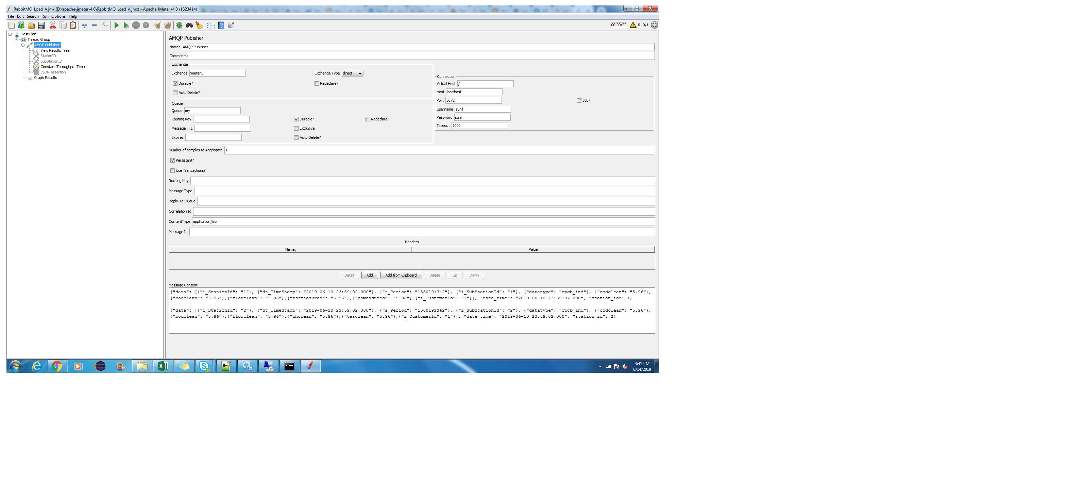Enable the Exclusive checkbox
Image resolution: width=1086 pixels, height=481 pixels.
pyautogui.click(x=296, y=129)
